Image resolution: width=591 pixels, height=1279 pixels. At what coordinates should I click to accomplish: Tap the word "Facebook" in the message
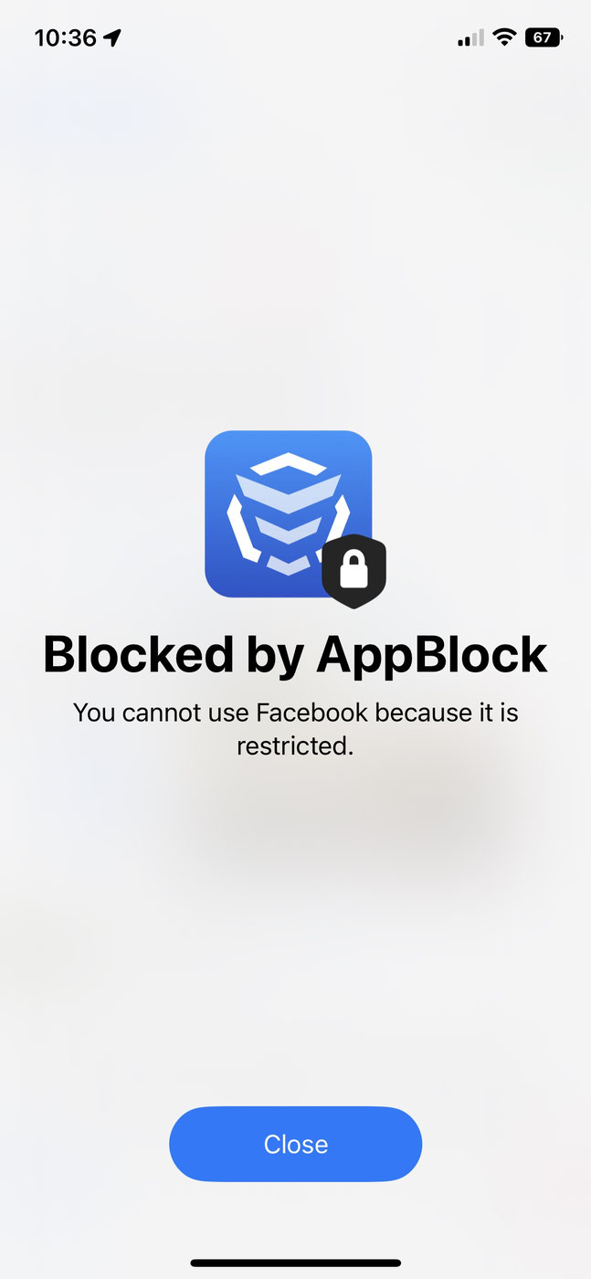point(312,712)
